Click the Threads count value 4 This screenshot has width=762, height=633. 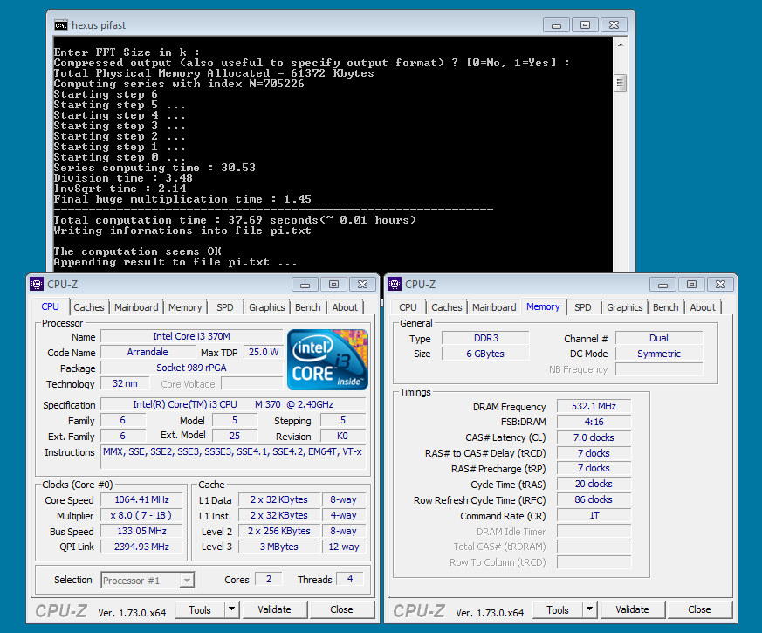(350, 579)
